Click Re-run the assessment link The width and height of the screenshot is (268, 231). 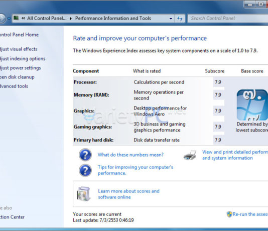(250, 214)
